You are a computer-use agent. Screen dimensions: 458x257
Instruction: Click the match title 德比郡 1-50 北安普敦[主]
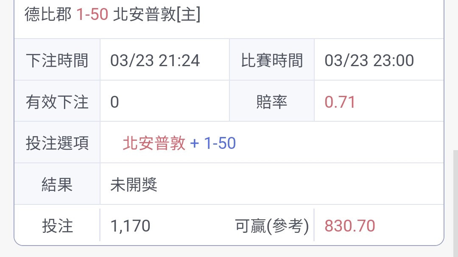tap(112, 14)
